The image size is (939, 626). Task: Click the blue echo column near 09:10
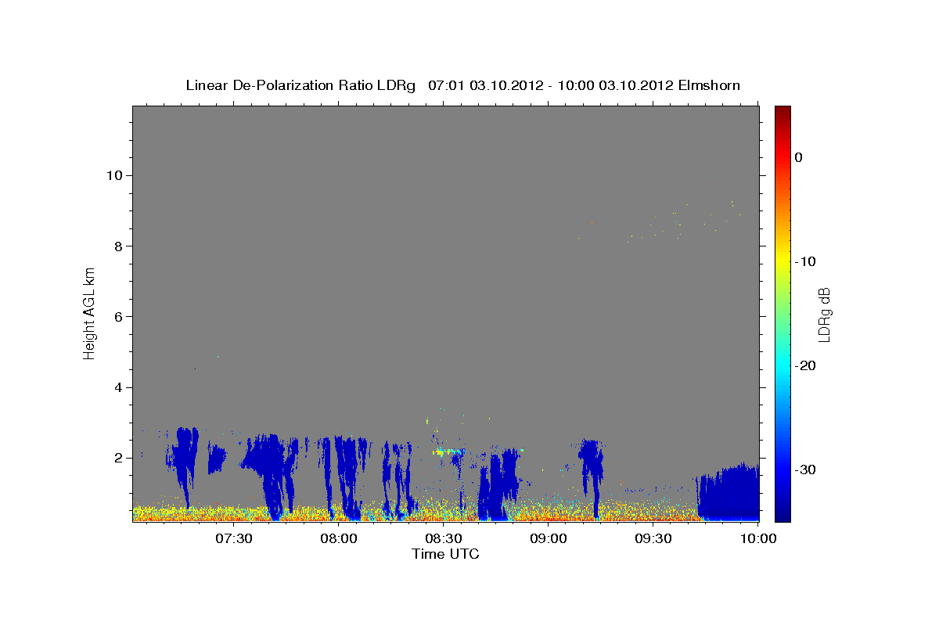(x=592, y=476)
